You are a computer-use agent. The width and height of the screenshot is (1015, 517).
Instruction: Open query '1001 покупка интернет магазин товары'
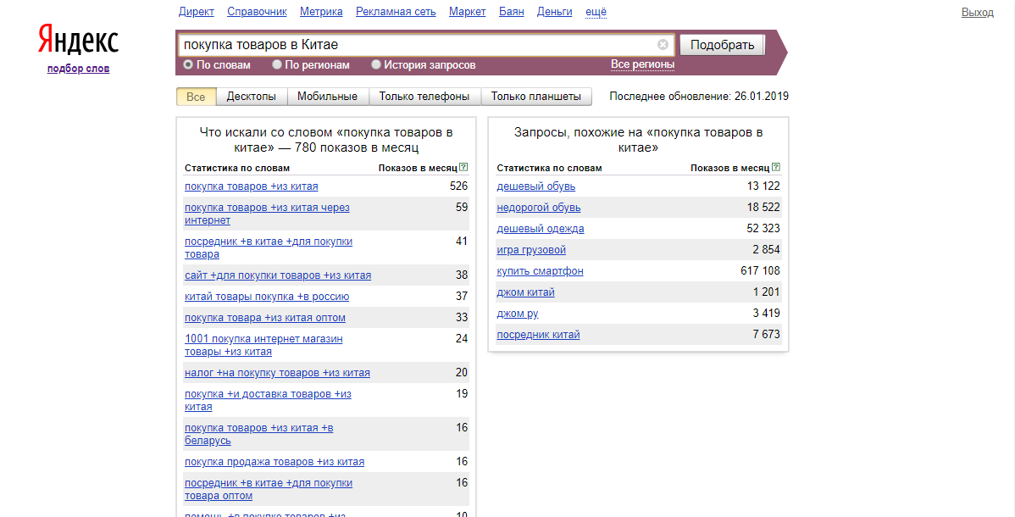[263, 345]
